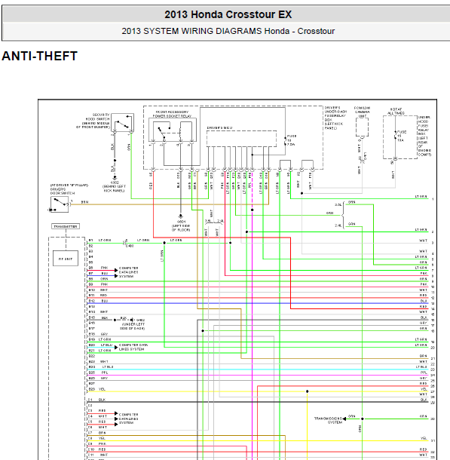
Task: Click the forward camera unit dashed box
Action: [362, 127]
